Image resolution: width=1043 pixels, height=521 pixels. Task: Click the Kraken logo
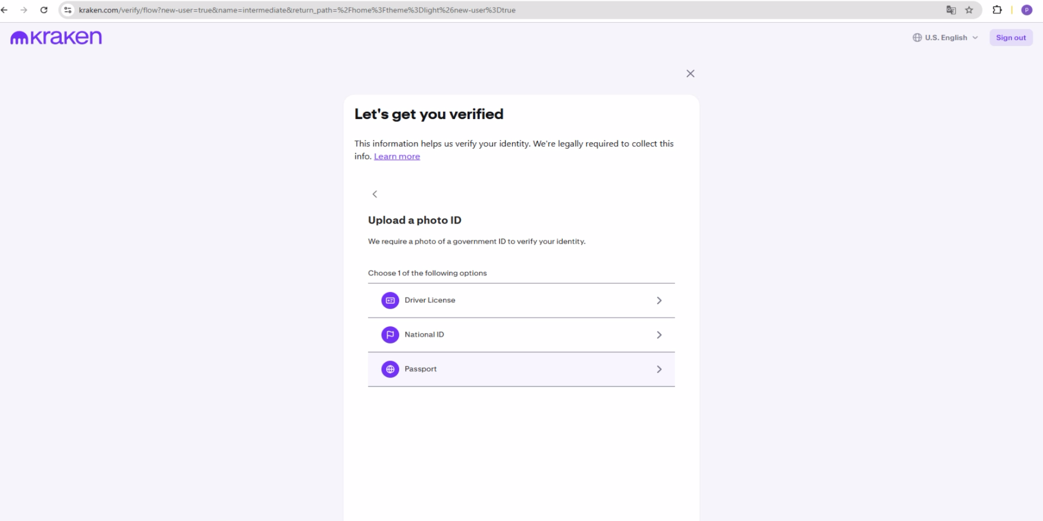[56, 37]
